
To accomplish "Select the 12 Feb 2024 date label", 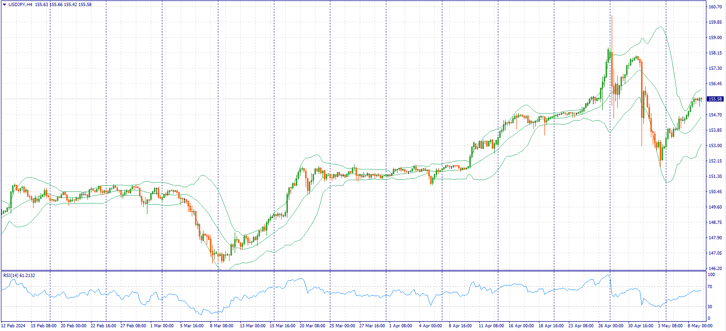I will point(13,326).
